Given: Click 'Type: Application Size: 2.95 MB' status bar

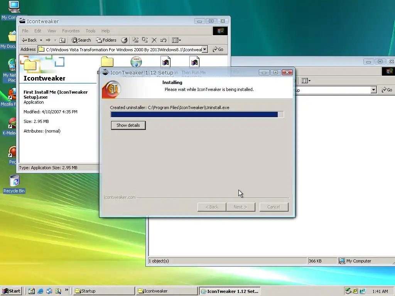Looking at the screenshot, I should coord(48,168).
